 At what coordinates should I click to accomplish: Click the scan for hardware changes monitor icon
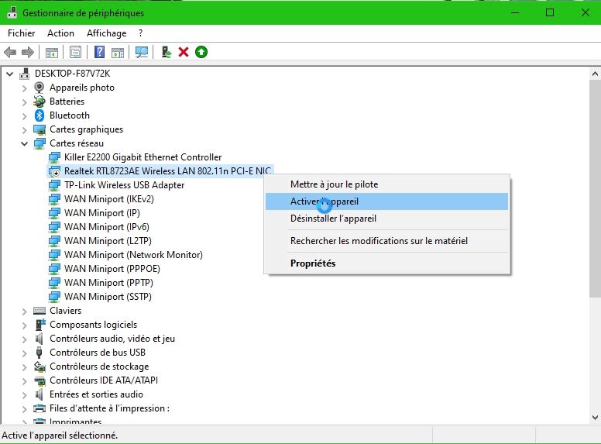(142, 52)
